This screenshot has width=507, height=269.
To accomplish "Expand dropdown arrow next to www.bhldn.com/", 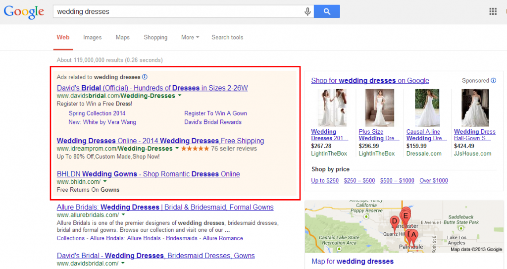I will (105, 182).
